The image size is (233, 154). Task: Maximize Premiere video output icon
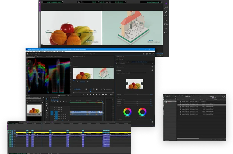click(153, 54)
